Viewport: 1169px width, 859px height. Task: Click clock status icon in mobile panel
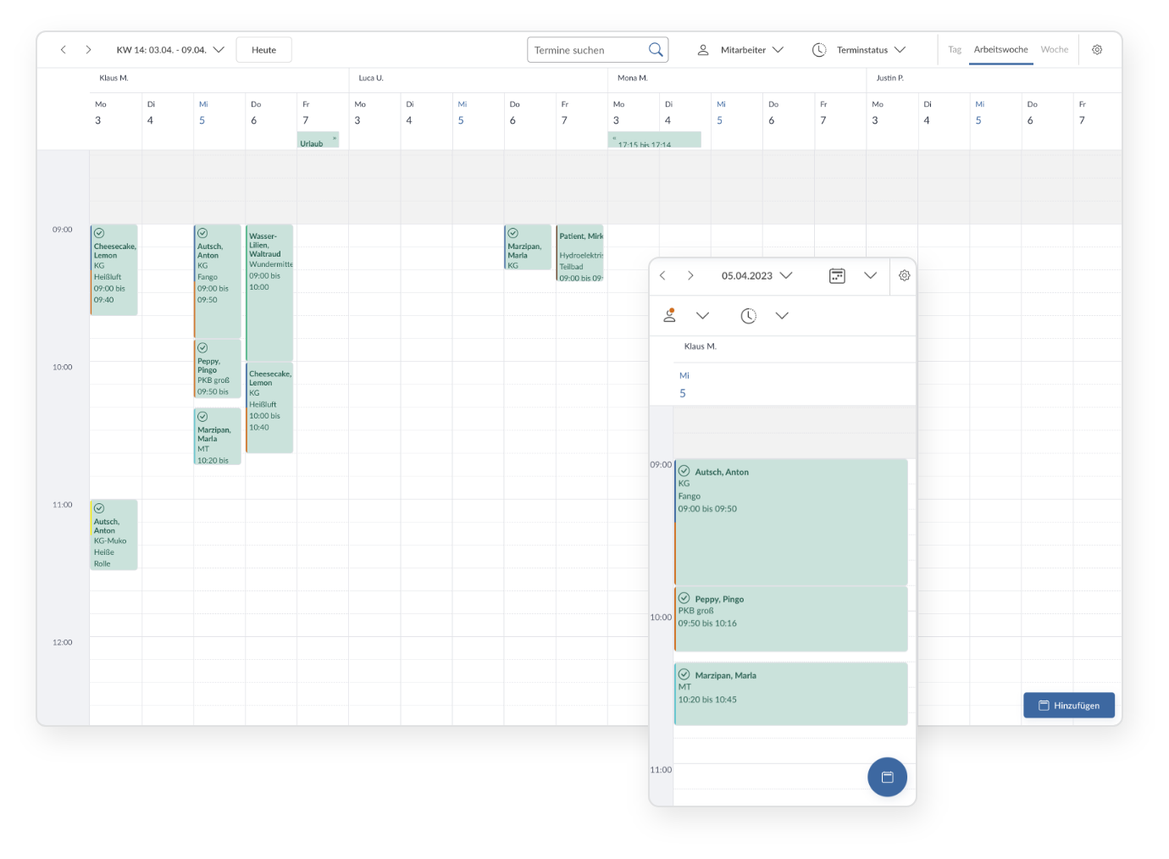[748, 315]
